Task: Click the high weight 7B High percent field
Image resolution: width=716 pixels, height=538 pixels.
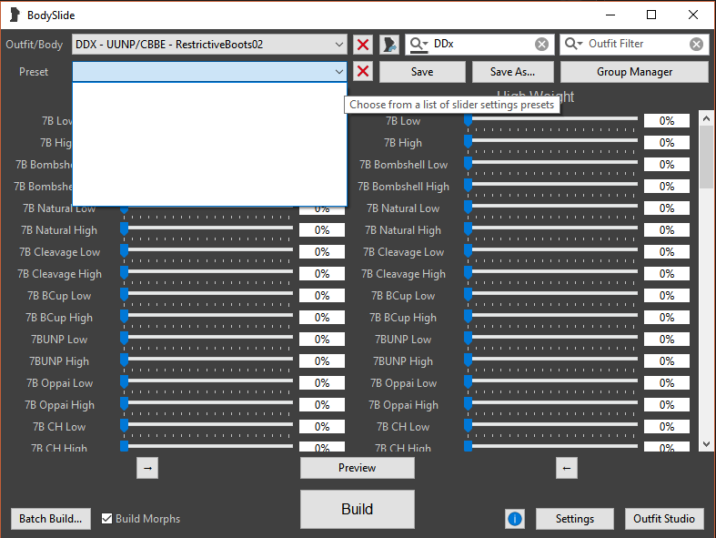Action: [667, 143]
